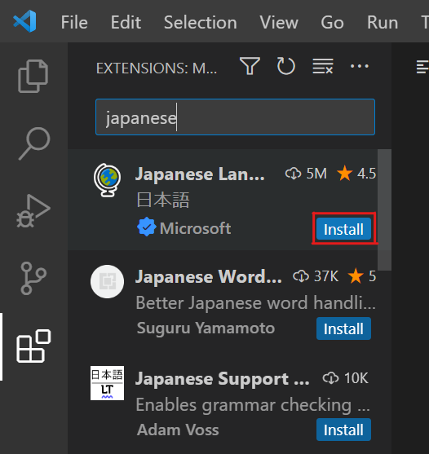Open the Go menu
The height and width of the screenshot is (454, 429).
click(332, 22)
